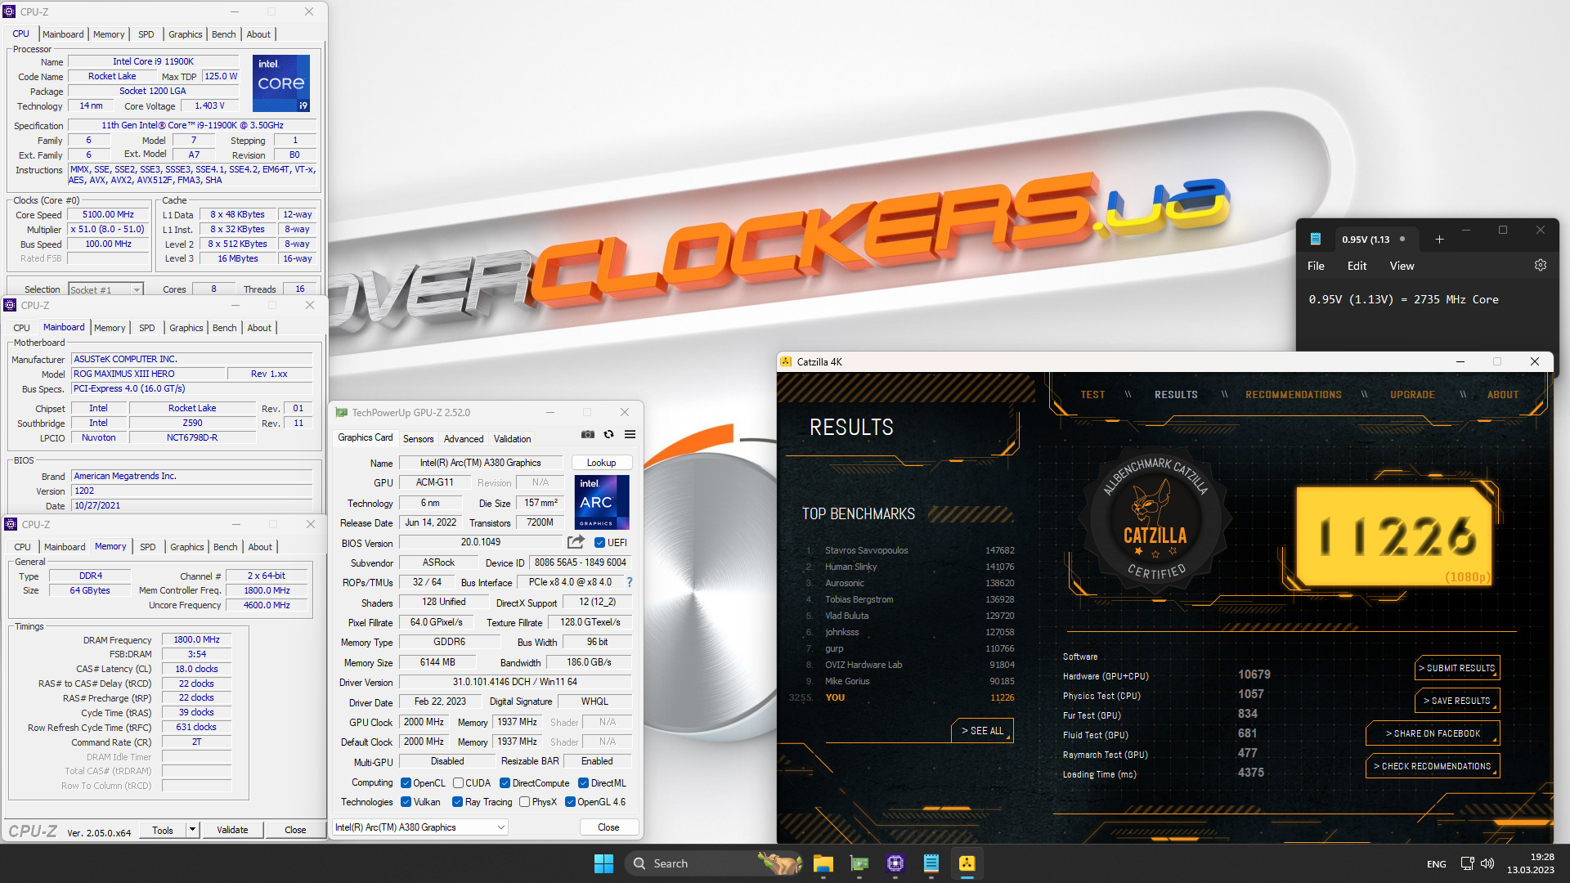Click GPU-Z screenshot camera icon
The image size is (1570, 883).
pyautogui.click(x=588, y=435)
